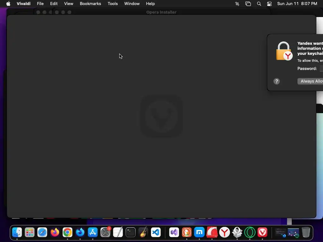Open Google Chrome in the dock
323x242 pixels.
68,232
